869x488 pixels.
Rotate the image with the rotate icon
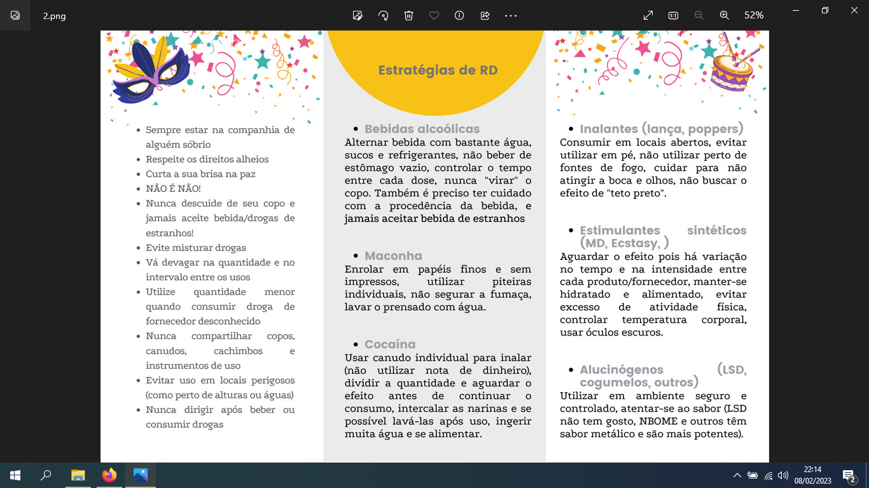[383, 15]
